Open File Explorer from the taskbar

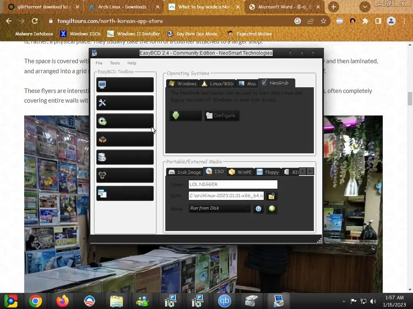(117, 301)
